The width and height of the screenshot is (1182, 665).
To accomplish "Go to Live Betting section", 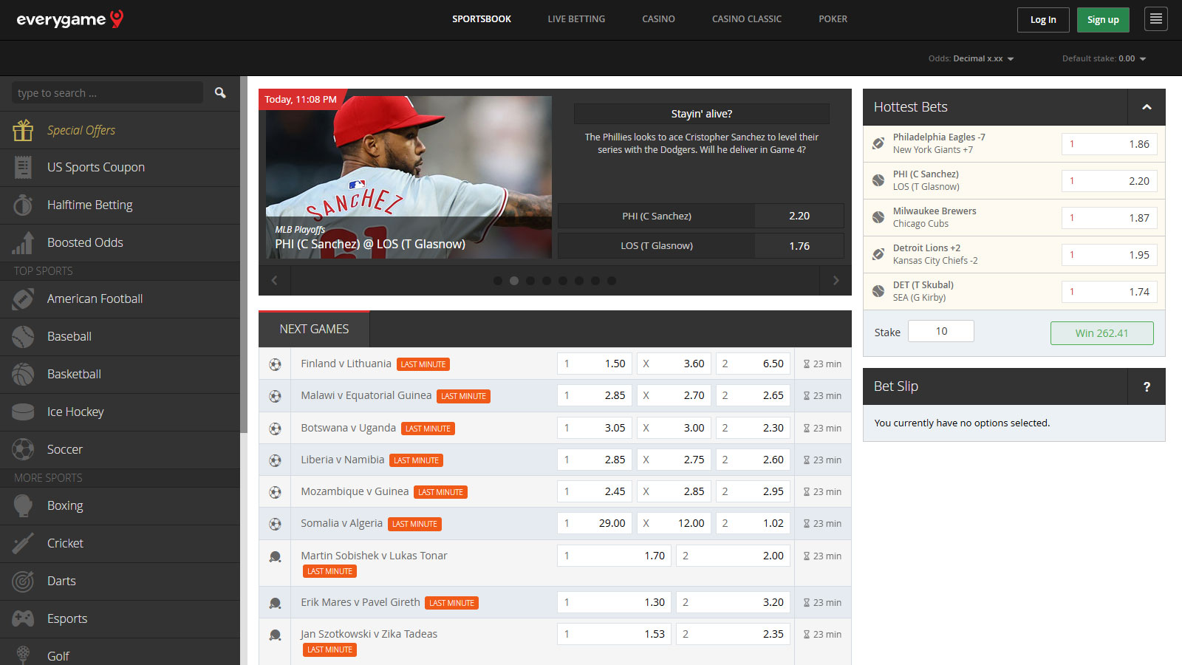I will click(x=576, y=19).
